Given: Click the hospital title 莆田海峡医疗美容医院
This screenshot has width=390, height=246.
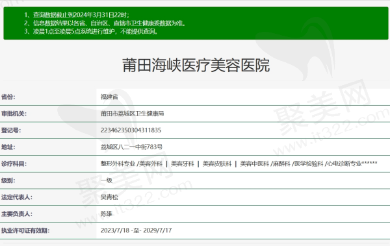Looking at the screenshot, I should [x=196, y=66].
